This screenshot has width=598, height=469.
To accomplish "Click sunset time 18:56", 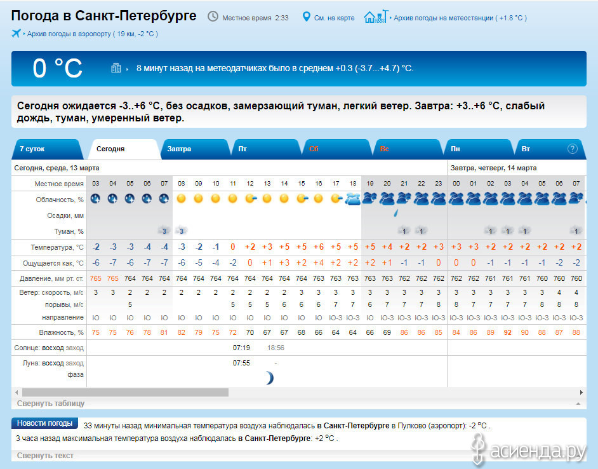I will click(276, 348).
